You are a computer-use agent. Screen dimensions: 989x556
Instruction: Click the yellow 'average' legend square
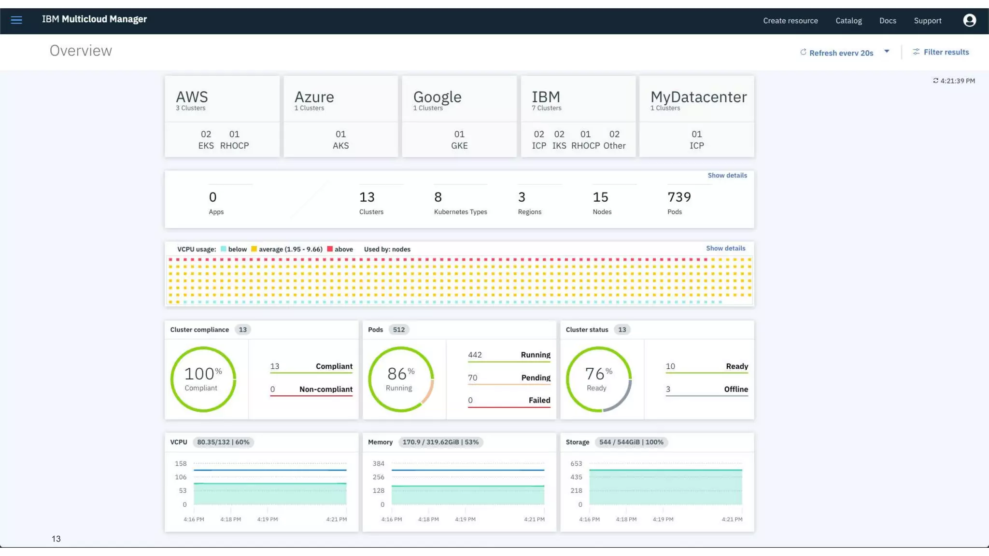[254, 249]
